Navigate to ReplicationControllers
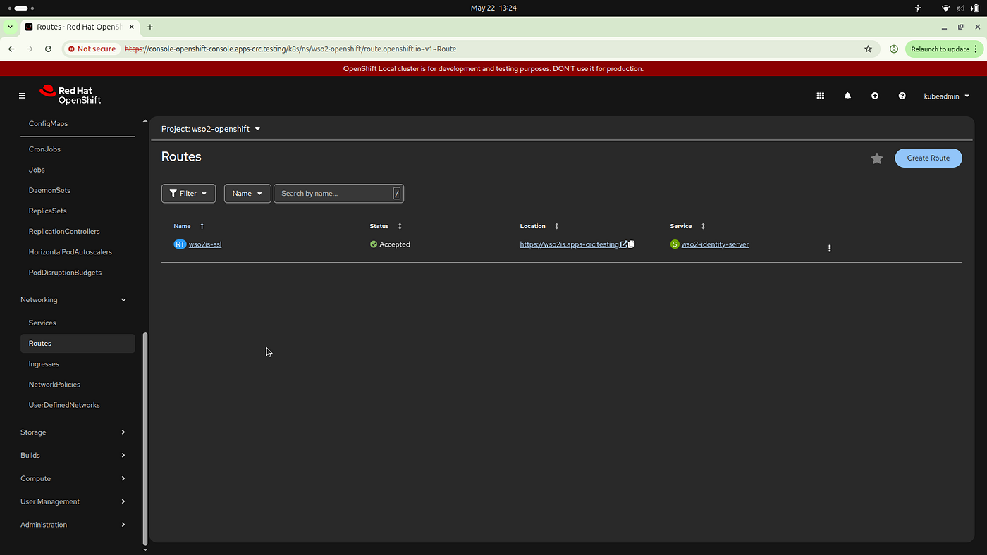This screenshot has width=987, height=555. 64,231
